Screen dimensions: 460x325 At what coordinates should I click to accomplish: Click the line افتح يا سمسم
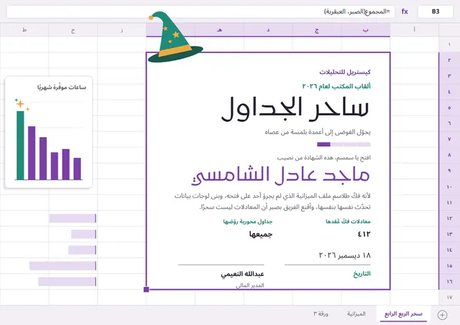pyautogui.click(x=323, y=158)
